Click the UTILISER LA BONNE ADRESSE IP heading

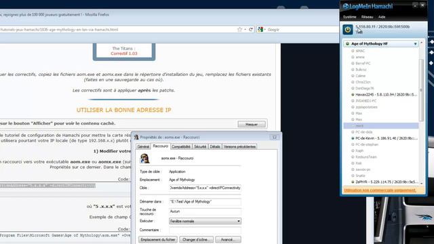(123, 110)
